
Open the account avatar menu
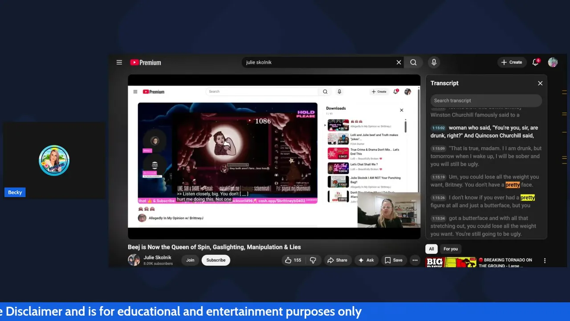pyautogui.click(x=553, y=62)
